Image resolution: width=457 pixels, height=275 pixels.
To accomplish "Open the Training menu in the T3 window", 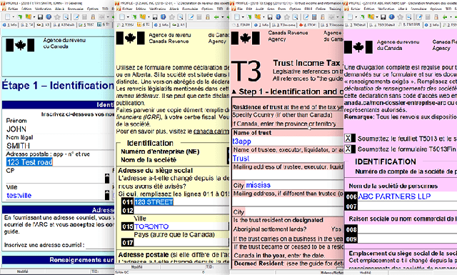I will pyautogui.click(x=335, y=9).
